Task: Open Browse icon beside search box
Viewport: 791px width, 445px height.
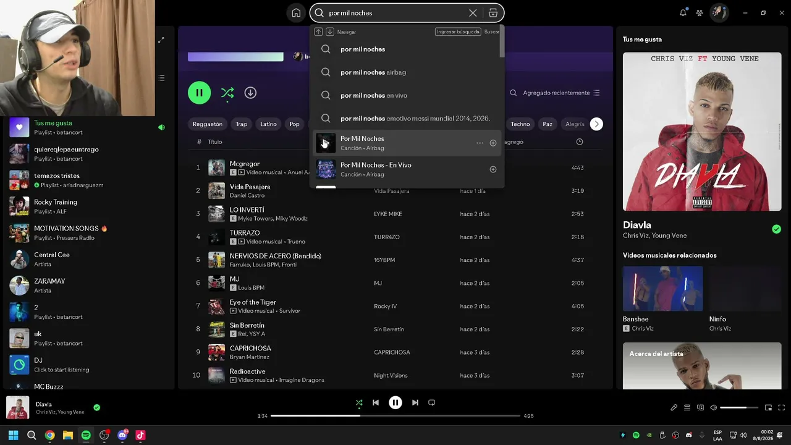Action: click(493, 13)
